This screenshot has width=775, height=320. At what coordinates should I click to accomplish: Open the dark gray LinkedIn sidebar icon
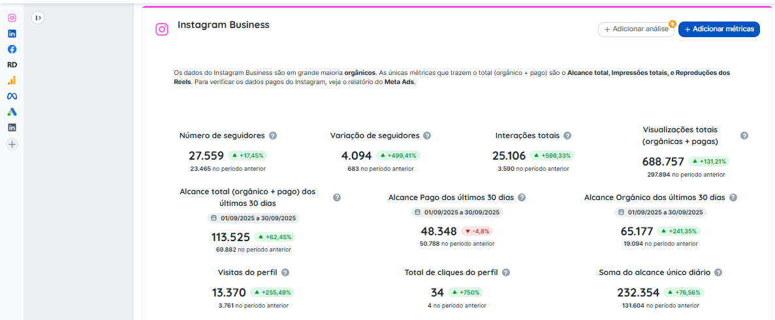click(x=12, y=127)
